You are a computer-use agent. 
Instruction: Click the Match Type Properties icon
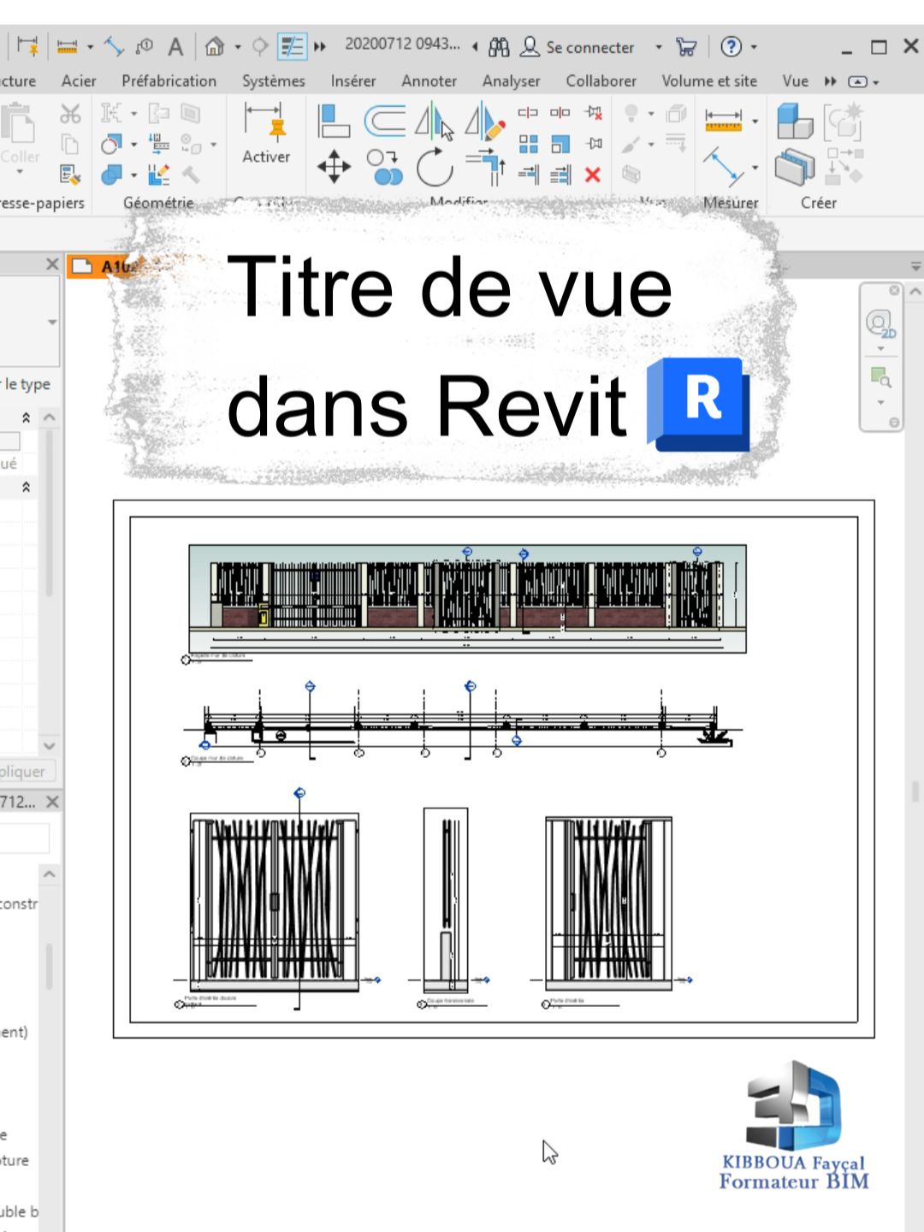(x=70, y=175)
